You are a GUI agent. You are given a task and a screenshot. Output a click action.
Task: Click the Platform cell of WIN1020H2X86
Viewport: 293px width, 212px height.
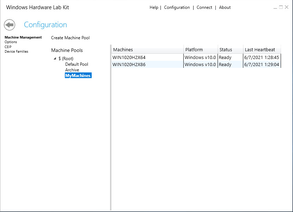(x=200, y=65)
